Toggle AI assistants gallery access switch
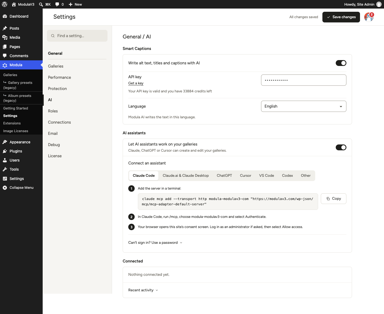384x314 pixels. tap(341, 147)
